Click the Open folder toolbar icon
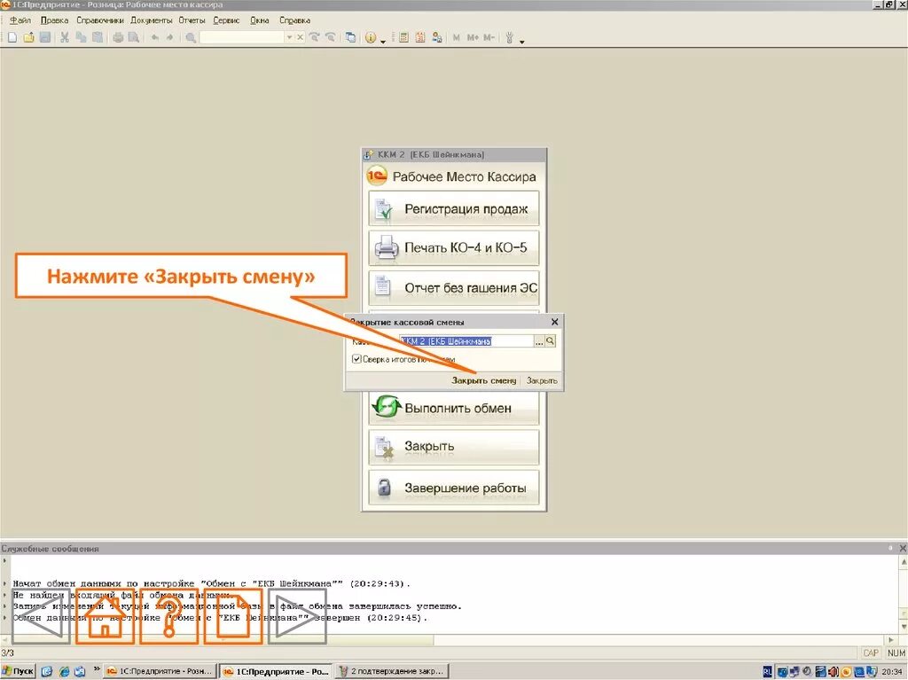Image resolution: width=908 pixels, height=680 pixels. point(28,37)
